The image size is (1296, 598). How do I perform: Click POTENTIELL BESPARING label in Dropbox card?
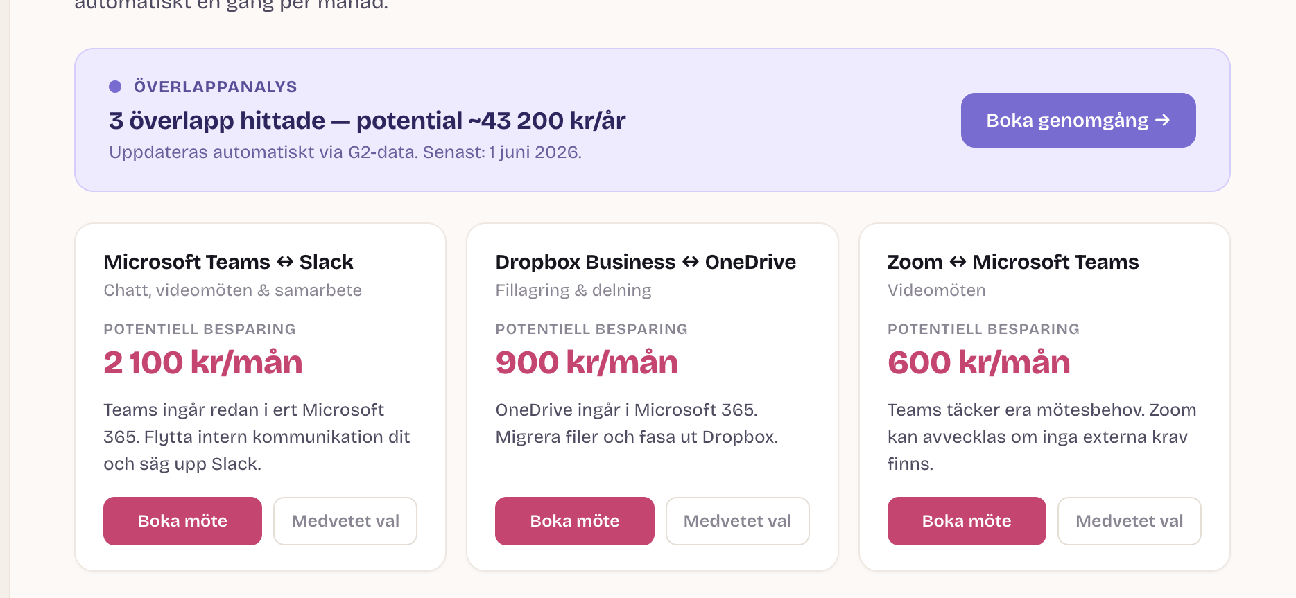pyautogui.click(x=591, y=329)
